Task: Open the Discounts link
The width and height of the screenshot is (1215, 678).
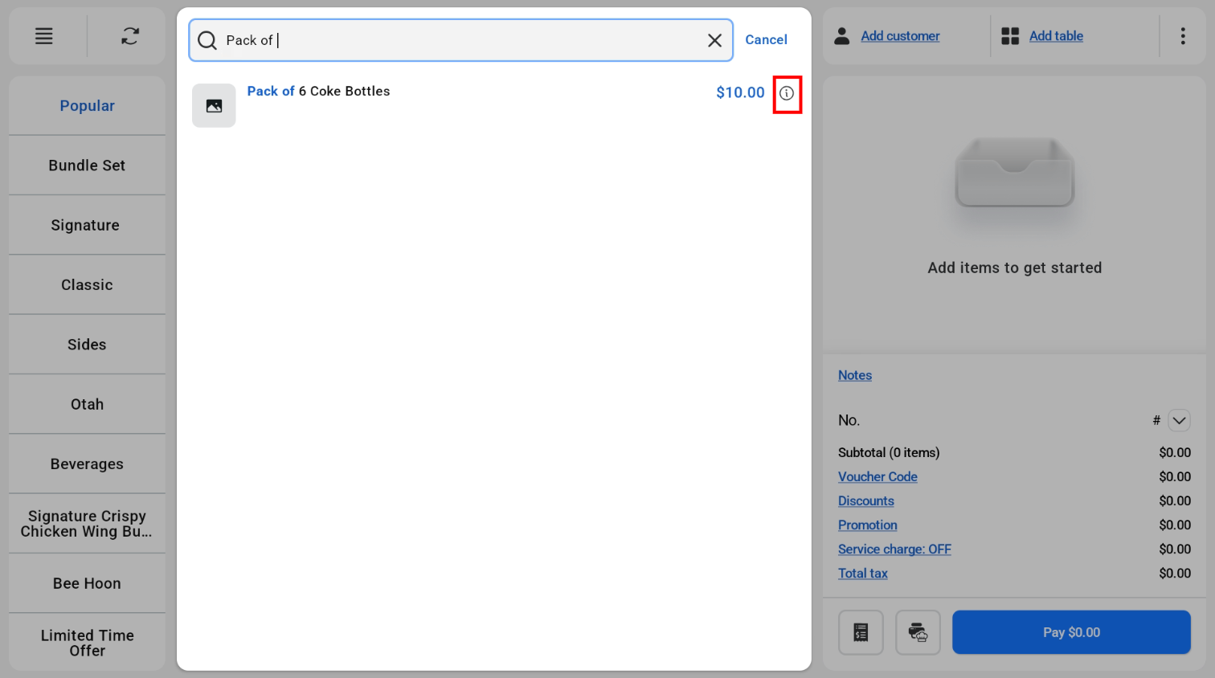Action: coord(865,500)
